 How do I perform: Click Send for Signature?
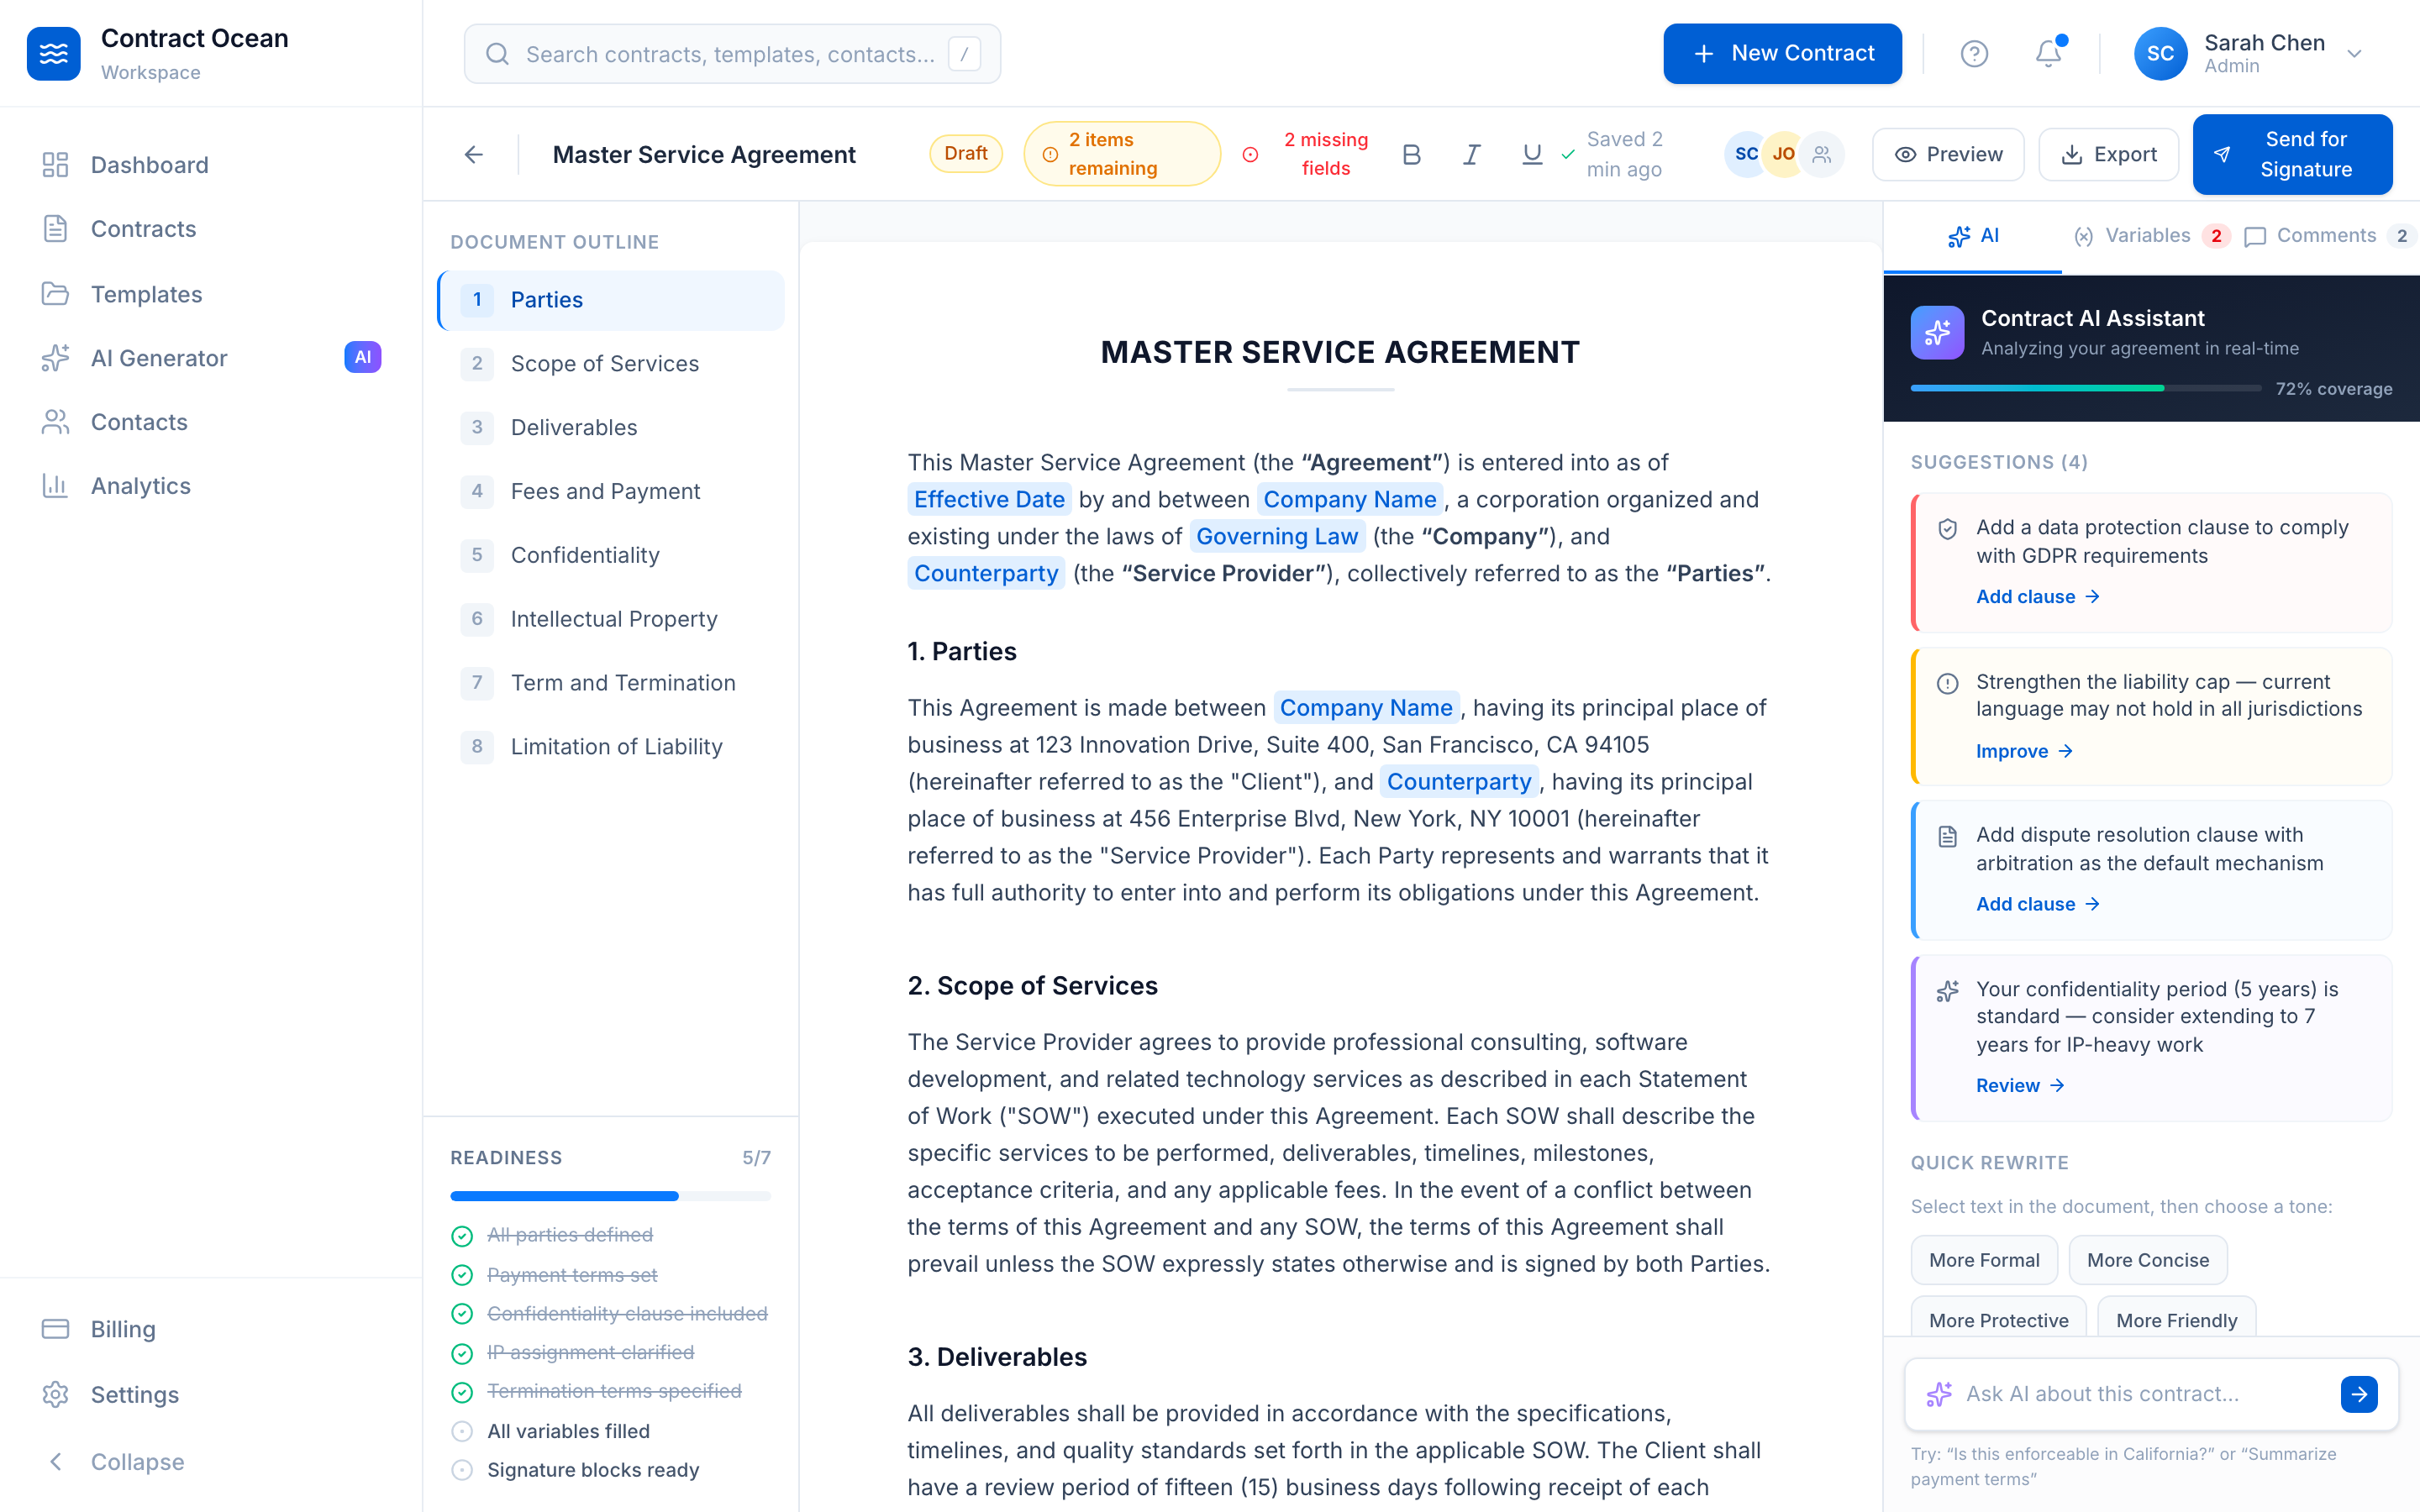(2292, 154)
